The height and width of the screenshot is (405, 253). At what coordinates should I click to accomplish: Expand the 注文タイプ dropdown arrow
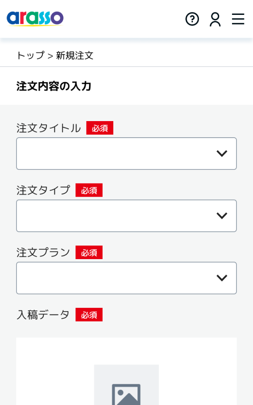click(x=222, y=216)
